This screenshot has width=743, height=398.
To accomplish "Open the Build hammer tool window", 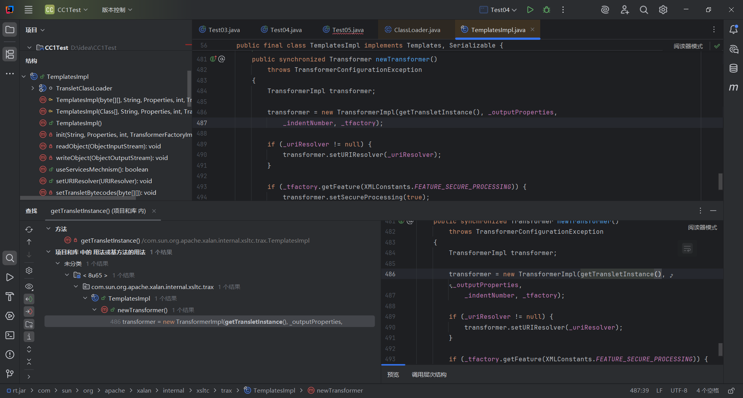I will (10, 296).
